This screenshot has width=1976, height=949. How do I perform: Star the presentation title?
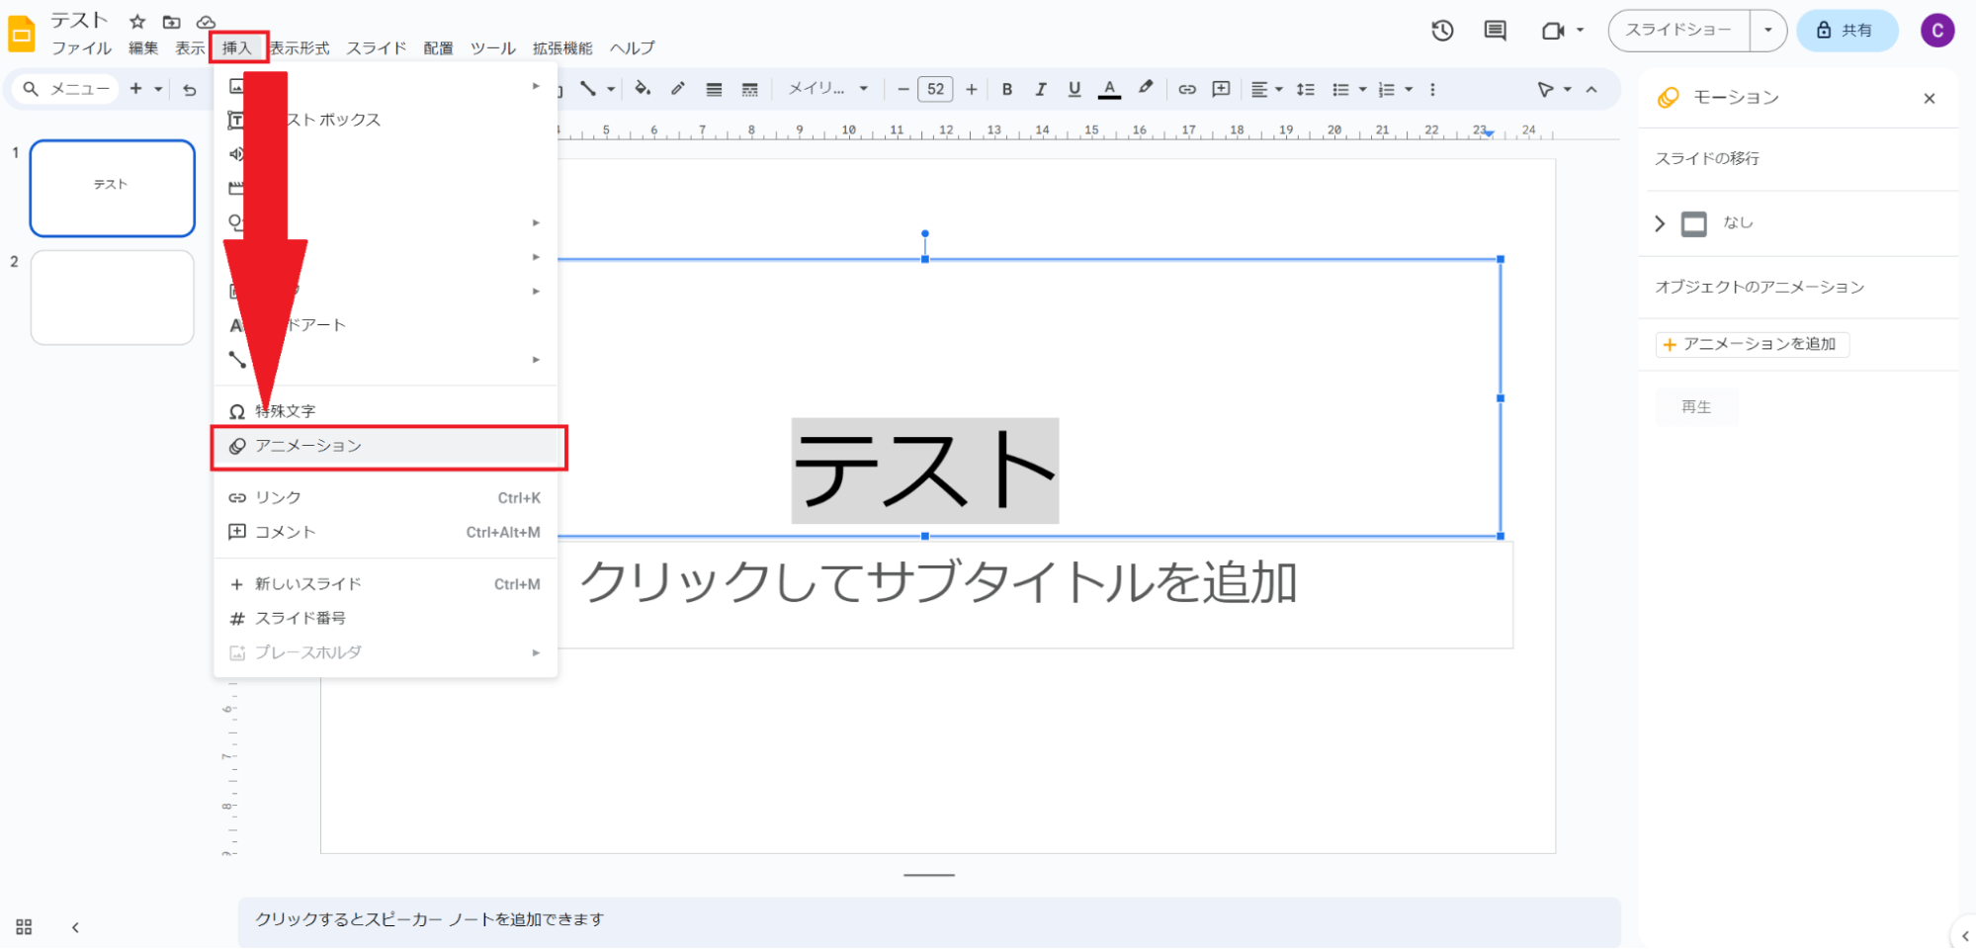click(x=137, y=22)
